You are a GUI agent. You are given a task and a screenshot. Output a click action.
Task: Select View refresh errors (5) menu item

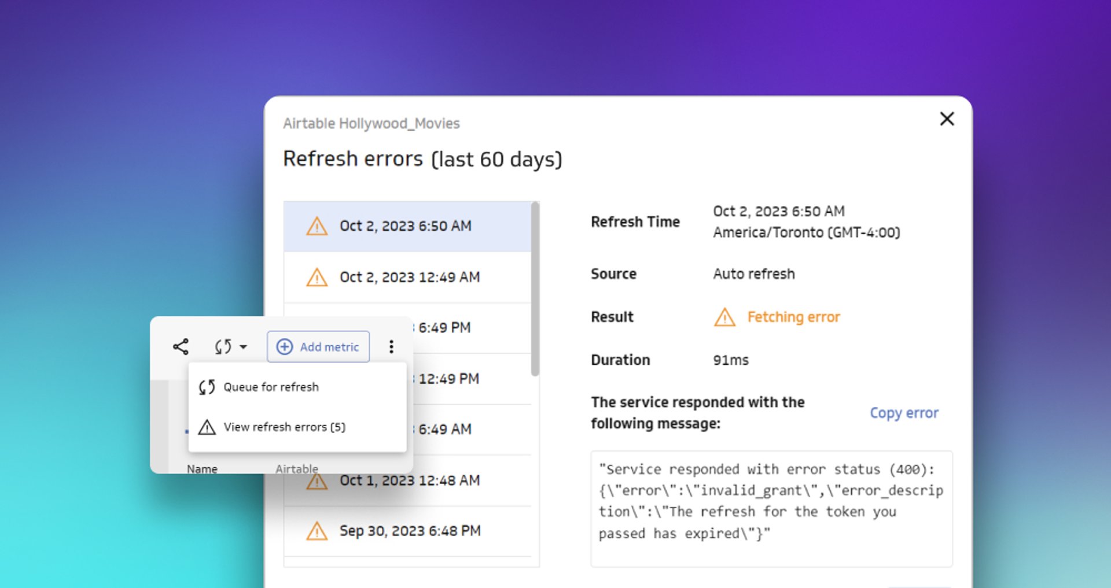coord(297,427)
